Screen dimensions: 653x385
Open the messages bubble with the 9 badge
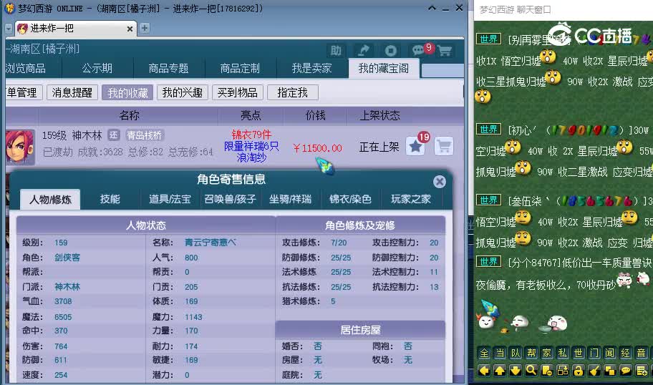tap(418, 50)
